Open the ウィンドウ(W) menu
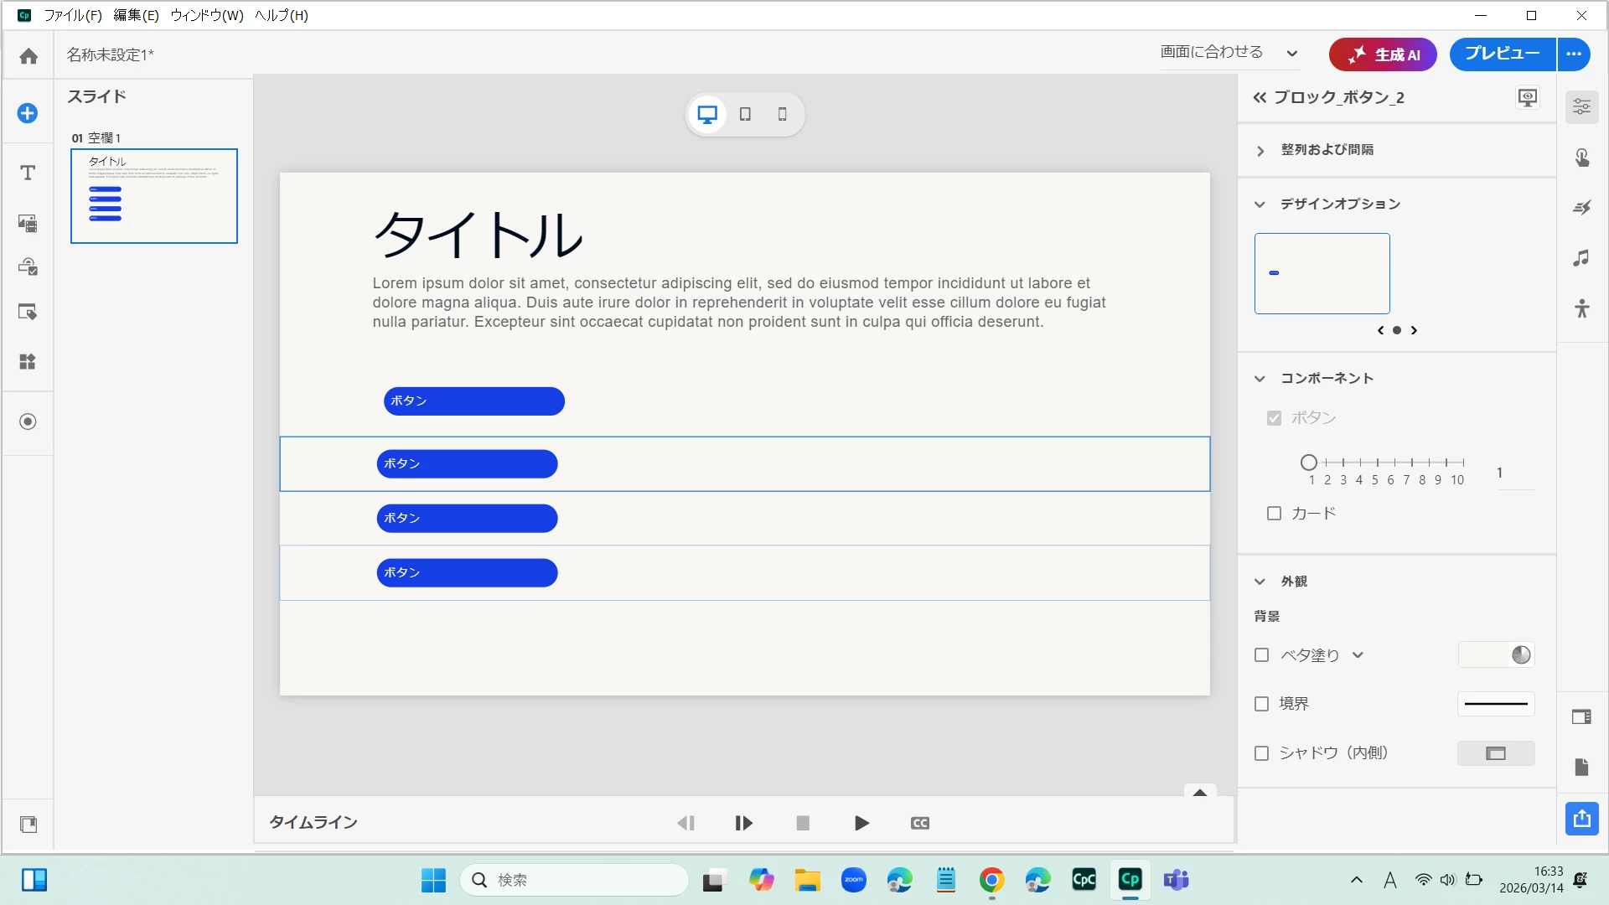1609x905 pixels. 207,15
